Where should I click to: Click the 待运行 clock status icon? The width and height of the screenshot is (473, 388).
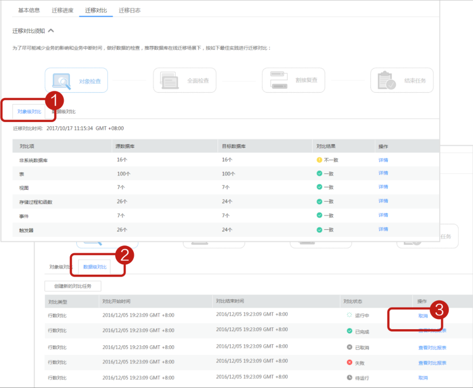tap(349, 378)
